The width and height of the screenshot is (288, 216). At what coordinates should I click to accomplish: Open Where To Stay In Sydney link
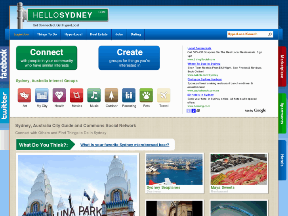click(204, 64)
